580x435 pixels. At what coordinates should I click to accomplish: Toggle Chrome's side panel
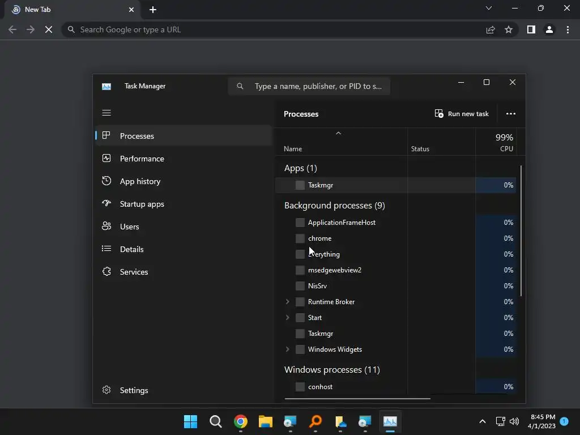point(531,29)
